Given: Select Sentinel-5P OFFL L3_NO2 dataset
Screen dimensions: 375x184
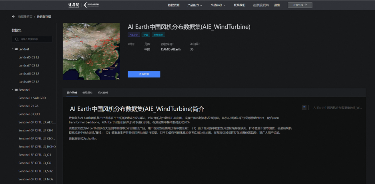Looking at the screenshot, I should [x=36, y=179].
